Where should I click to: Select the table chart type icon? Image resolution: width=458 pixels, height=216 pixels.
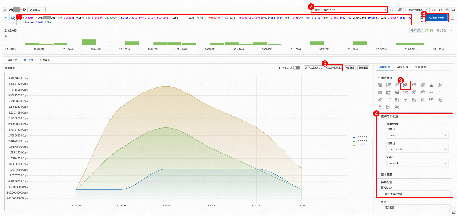tap(380, 85)
